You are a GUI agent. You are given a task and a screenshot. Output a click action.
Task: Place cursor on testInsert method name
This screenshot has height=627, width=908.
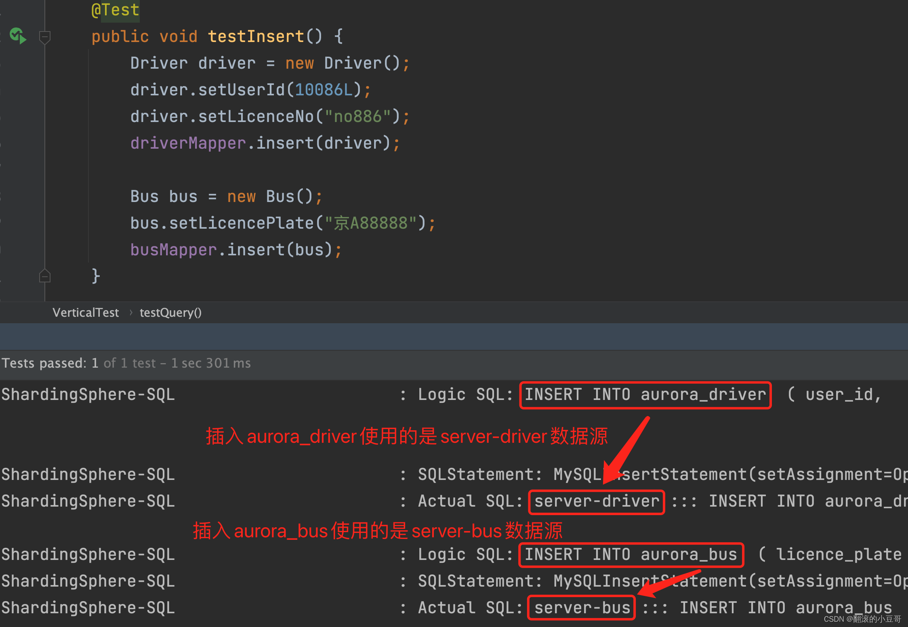pos(256,36)
